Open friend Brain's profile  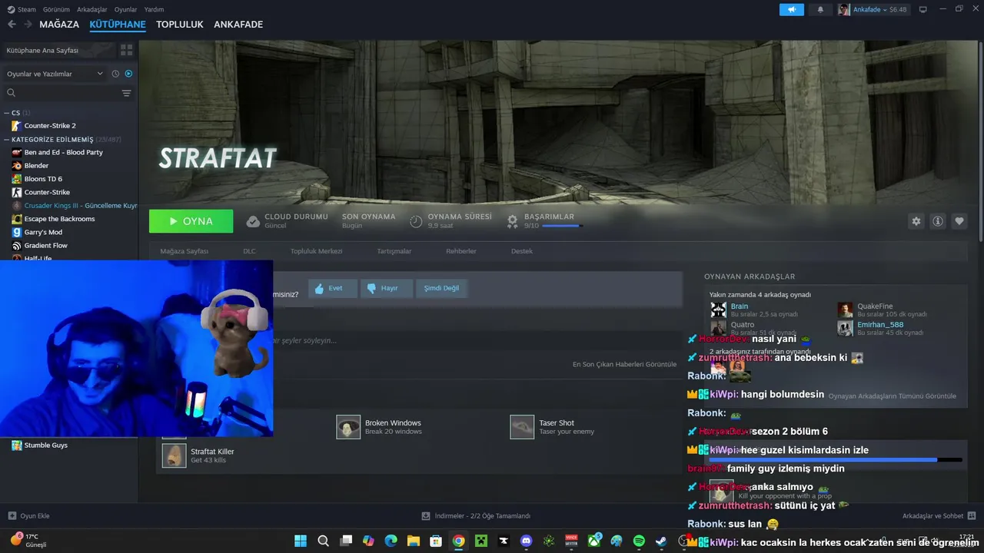click(739, 306)
